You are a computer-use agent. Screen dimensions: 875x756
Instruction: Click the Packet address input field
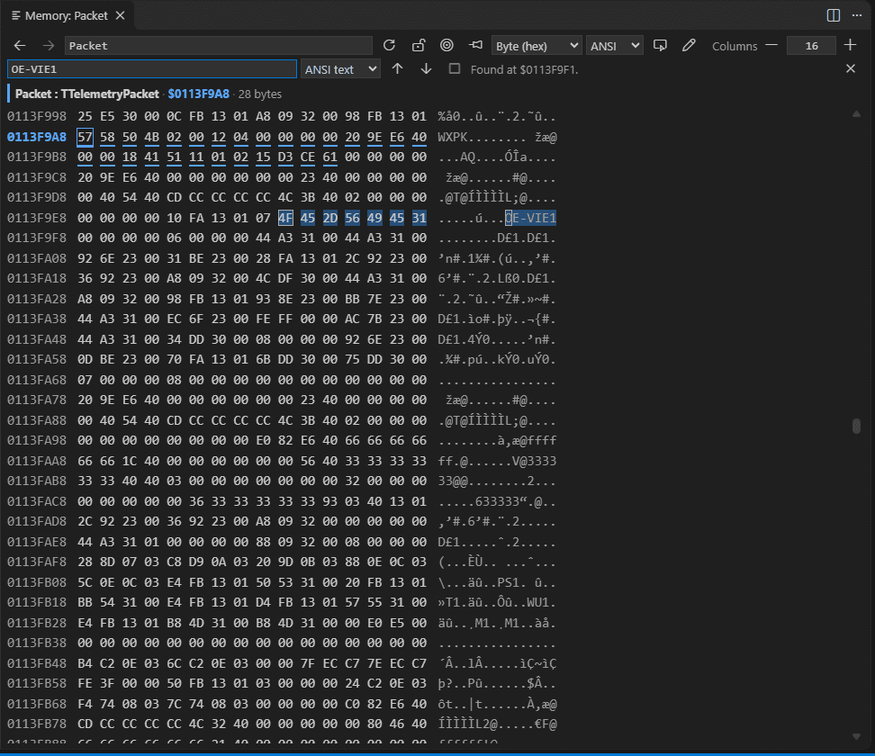[x=218, y=46]
